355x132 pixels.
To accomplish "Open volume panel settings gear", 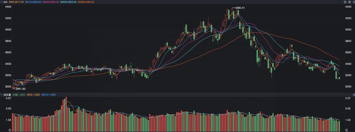I will tap(353, 95).
